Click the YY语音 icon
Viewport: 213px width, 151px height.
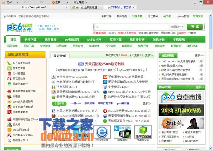pos(9,97)
